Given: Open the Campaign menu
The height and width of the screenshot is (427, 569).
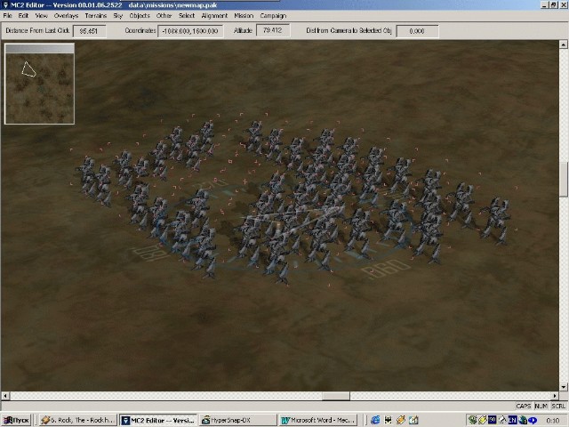Looking at the screenshot, I should coord(273,16).
